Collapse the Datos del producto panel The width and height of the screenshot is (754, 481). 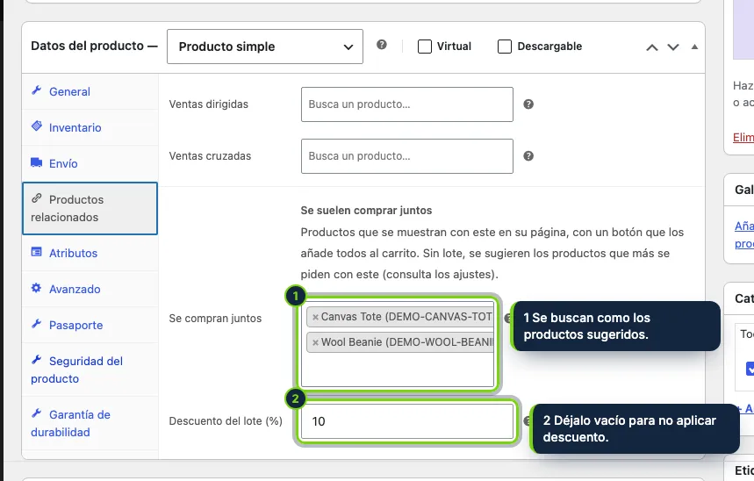(694, 47)
